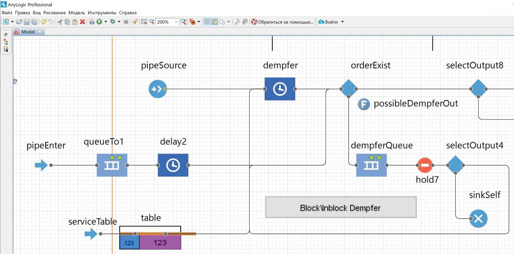Select the dempfer delay block
Screen dimensions: 514x254
(x=280, y=89)
